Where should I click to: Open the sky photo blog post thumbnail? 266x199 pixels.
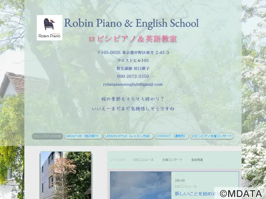click(141, 185)
